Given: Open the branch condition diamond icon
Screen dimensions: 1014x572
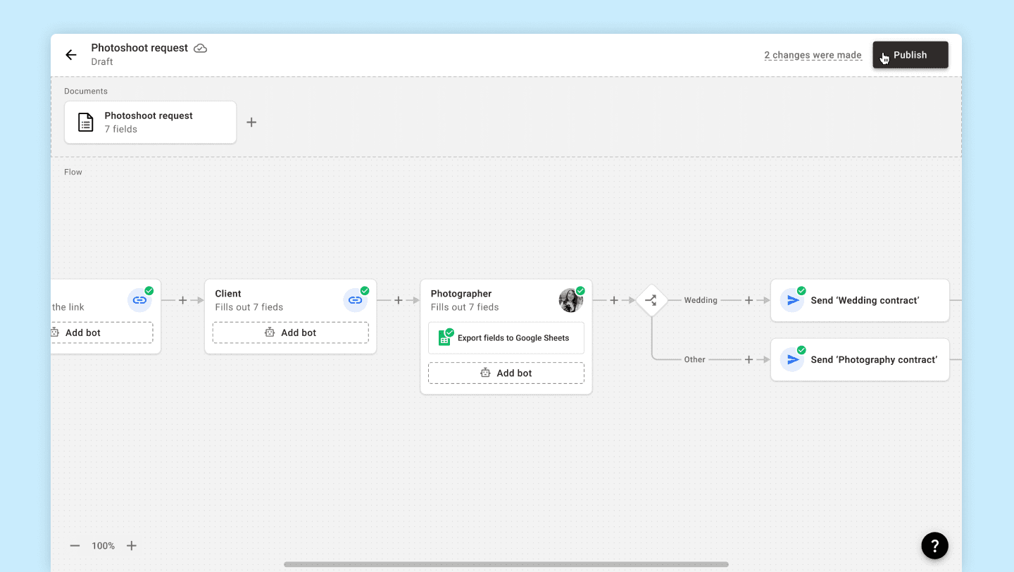Looking at the screenshot, I should (651, 300).
